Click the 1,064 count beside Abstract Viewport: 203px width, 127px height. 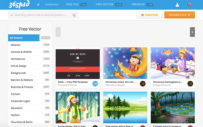46,45
